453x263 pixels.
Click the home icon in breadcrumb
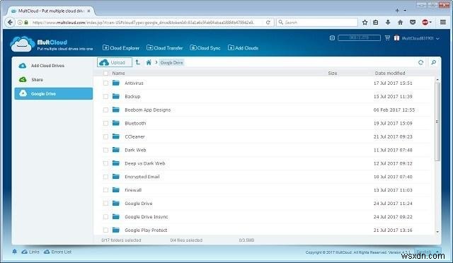click(149, 62)
